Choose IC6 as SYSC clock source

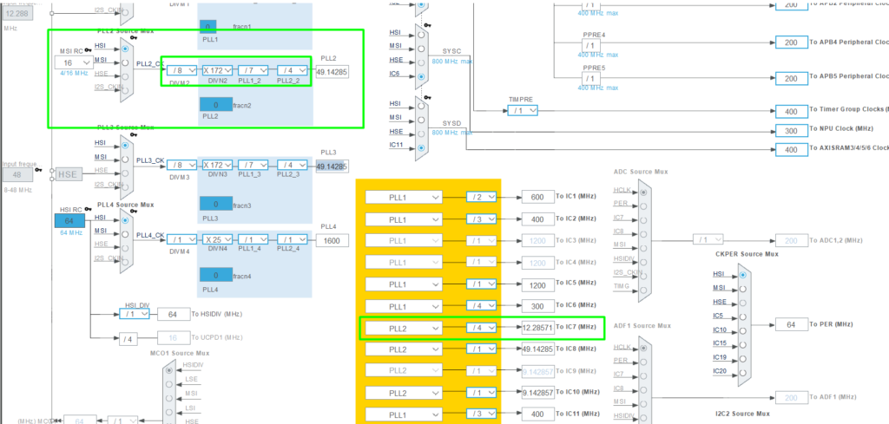tap(421, 76)
